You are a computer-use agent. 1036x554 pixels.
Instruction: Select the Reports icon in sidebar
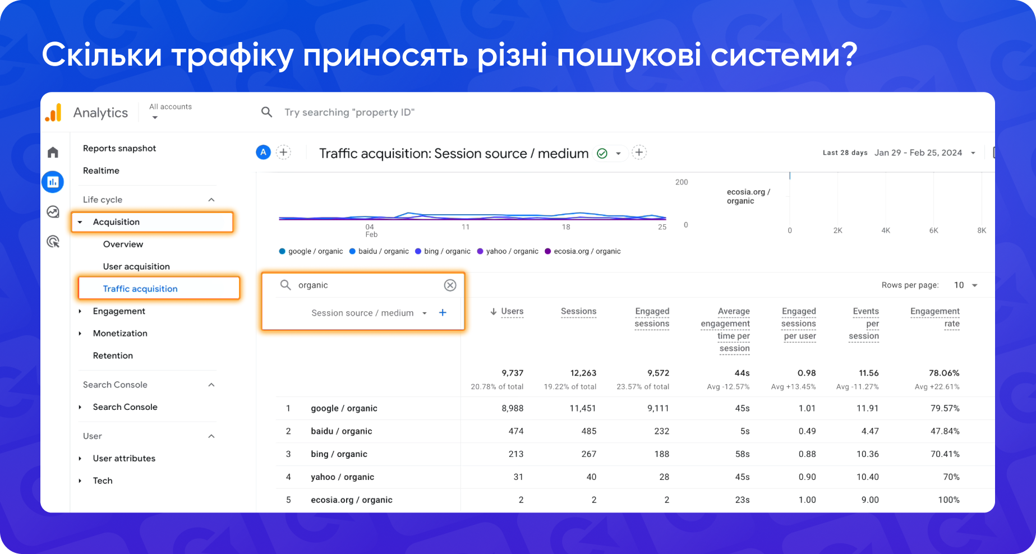52,182
